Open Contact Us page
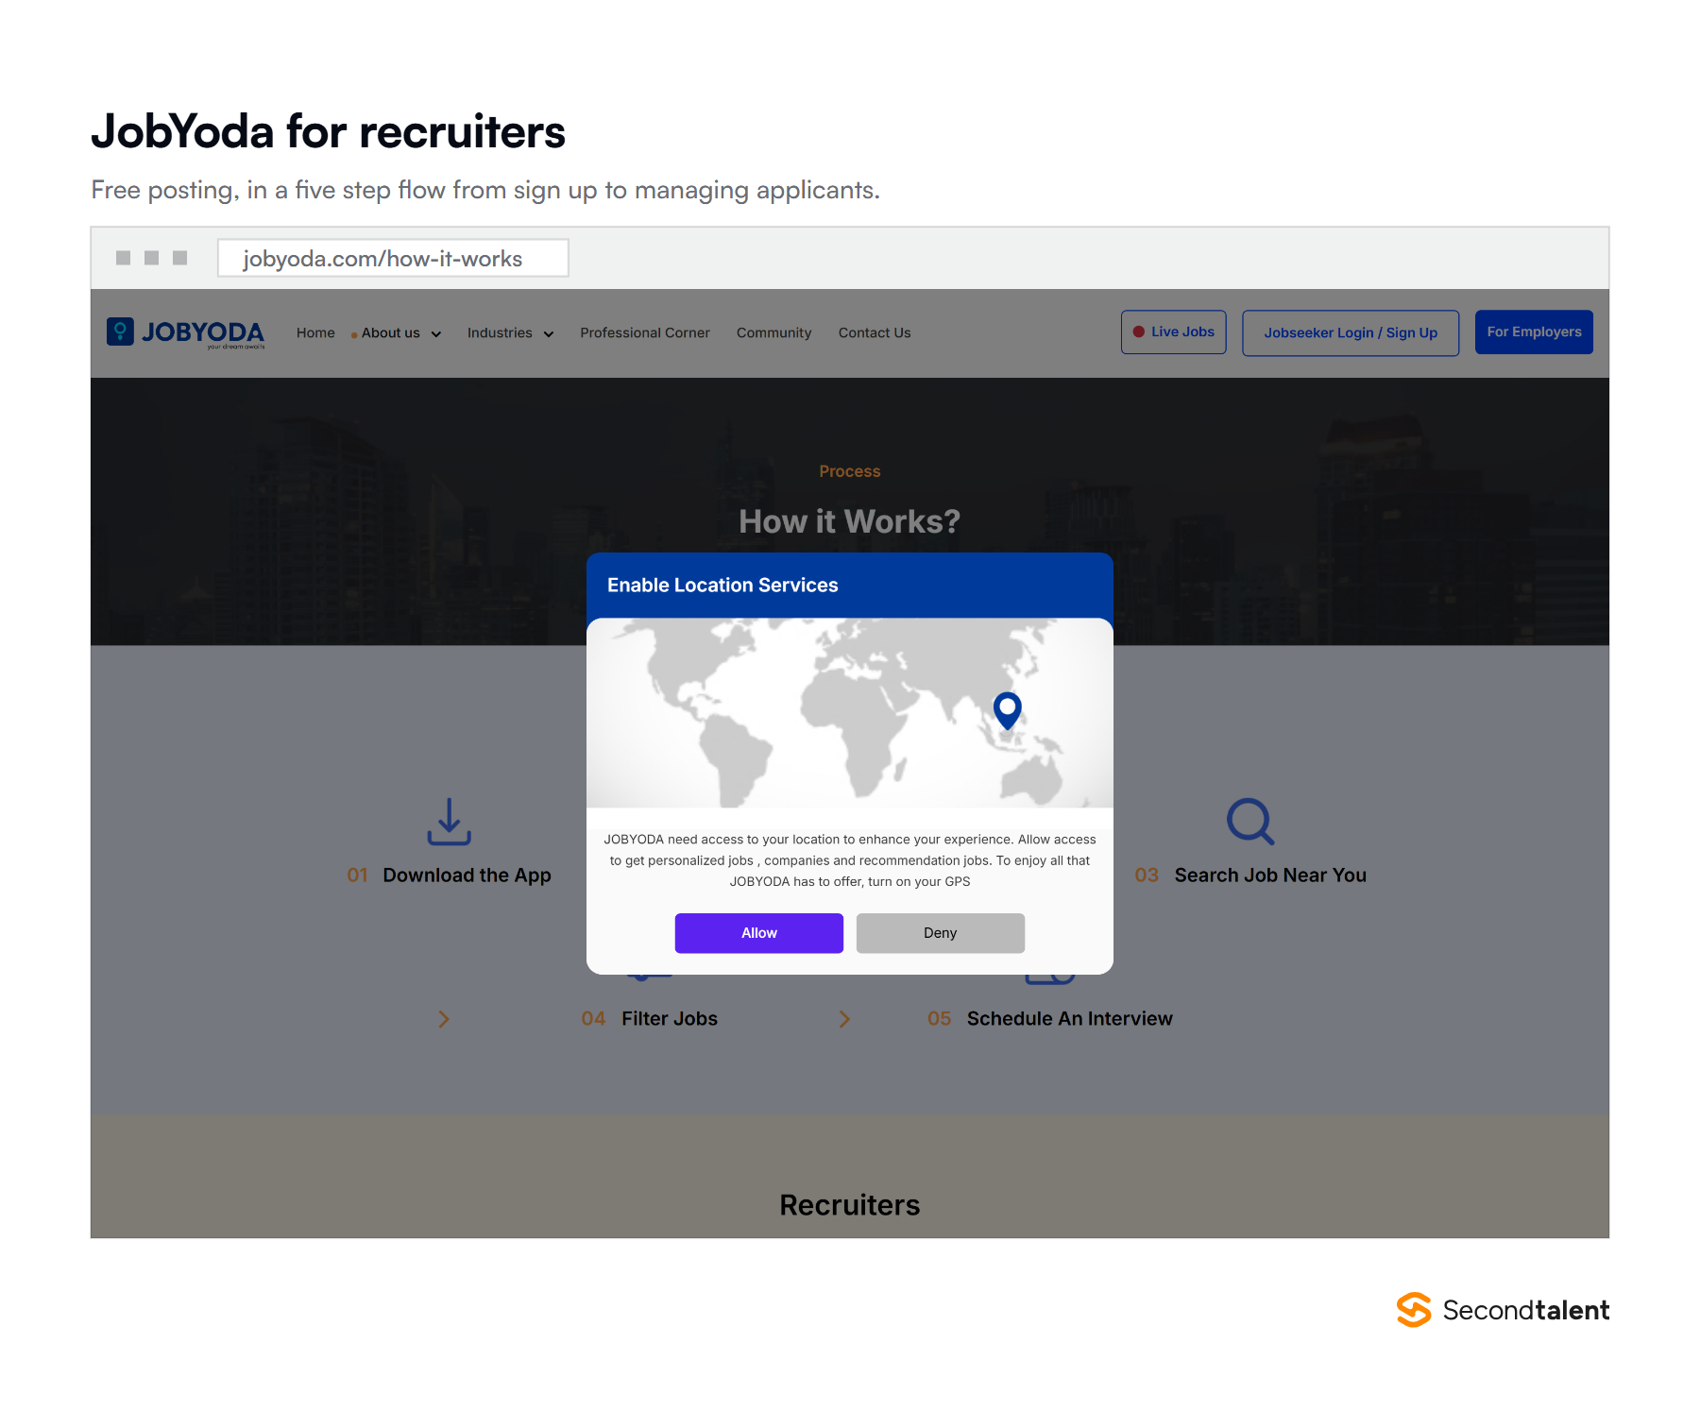This screenshot has height=1411, width=1700. pos(875,332)
